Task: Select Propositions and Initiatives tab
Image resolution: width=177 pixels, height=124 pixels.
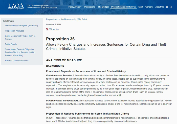Action: [123, 7]
